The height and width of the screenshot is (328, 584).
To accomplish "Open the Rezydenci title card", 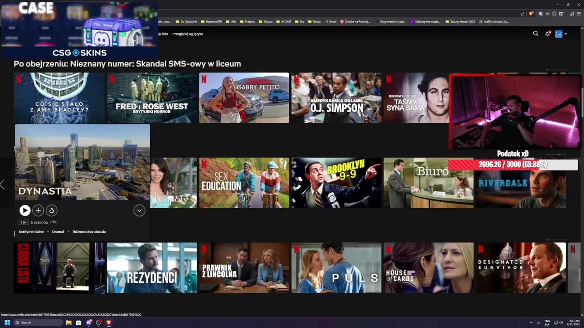I will [152, 268].
